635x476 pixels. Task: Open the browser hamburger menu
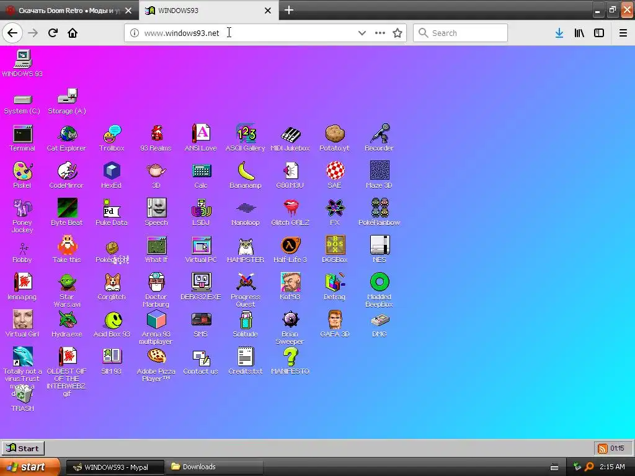[623, 33]
